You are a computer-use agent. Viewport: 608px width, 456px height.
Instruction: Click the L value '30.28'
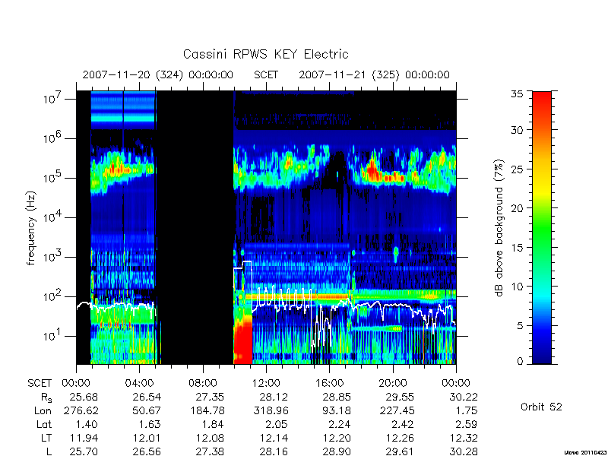[x=464, y=451]
